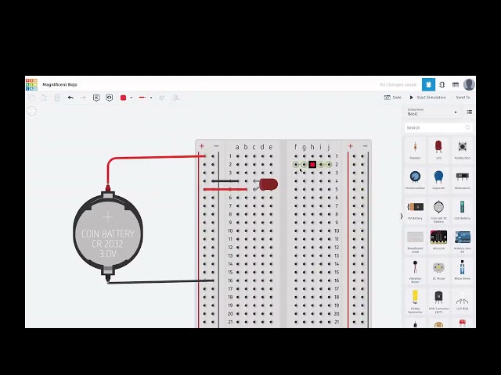Click the Paste icon in toolbar
This screenshot has height=375, width=501.
44,98
